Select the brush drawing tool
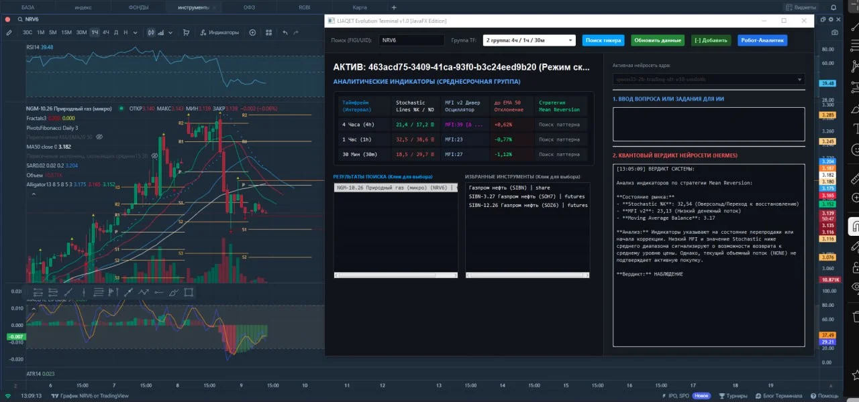 click(x=174, y=292)
